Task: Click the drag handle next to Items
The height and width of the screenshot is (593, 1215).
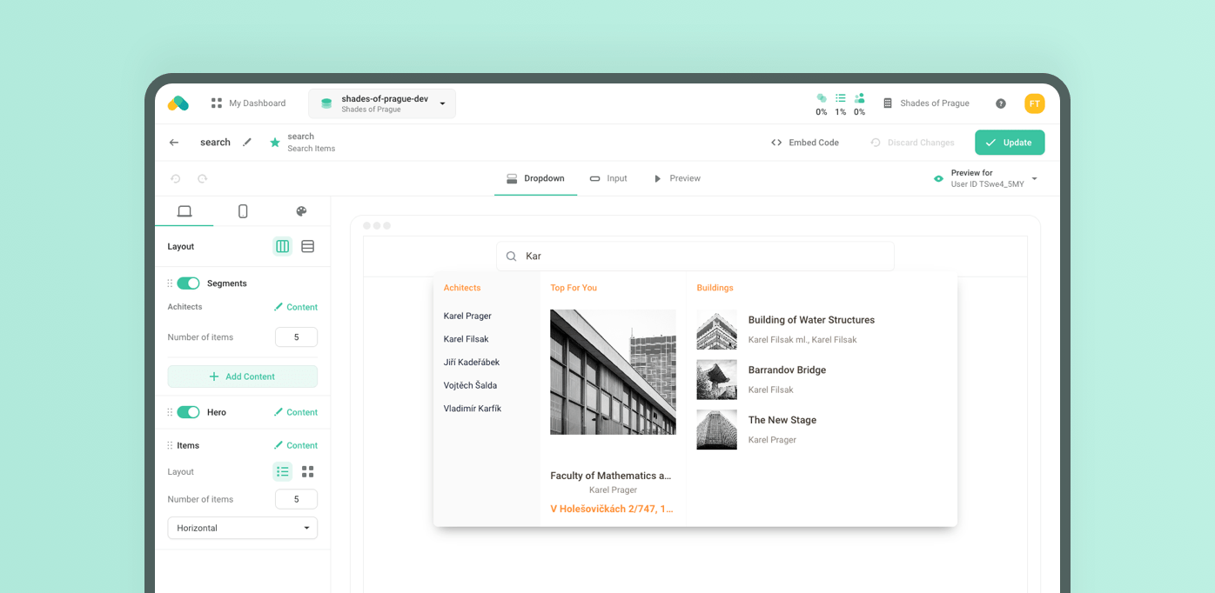Action: pos(170,445)
